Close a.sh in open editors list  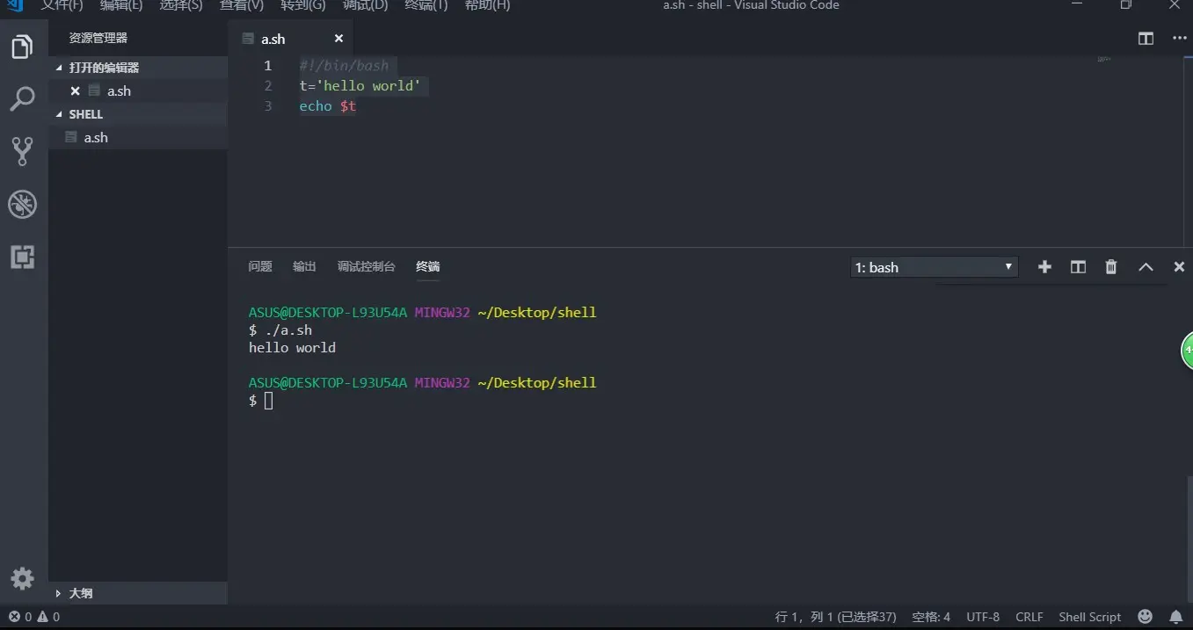click(75, 91)
